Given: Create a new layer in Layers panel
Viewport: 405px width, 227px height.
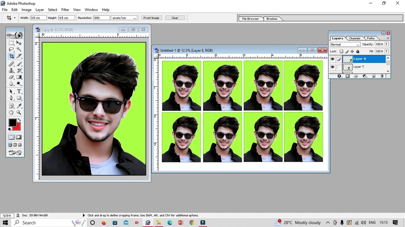Looking at the screenshot, I should [x=373, y=76].
